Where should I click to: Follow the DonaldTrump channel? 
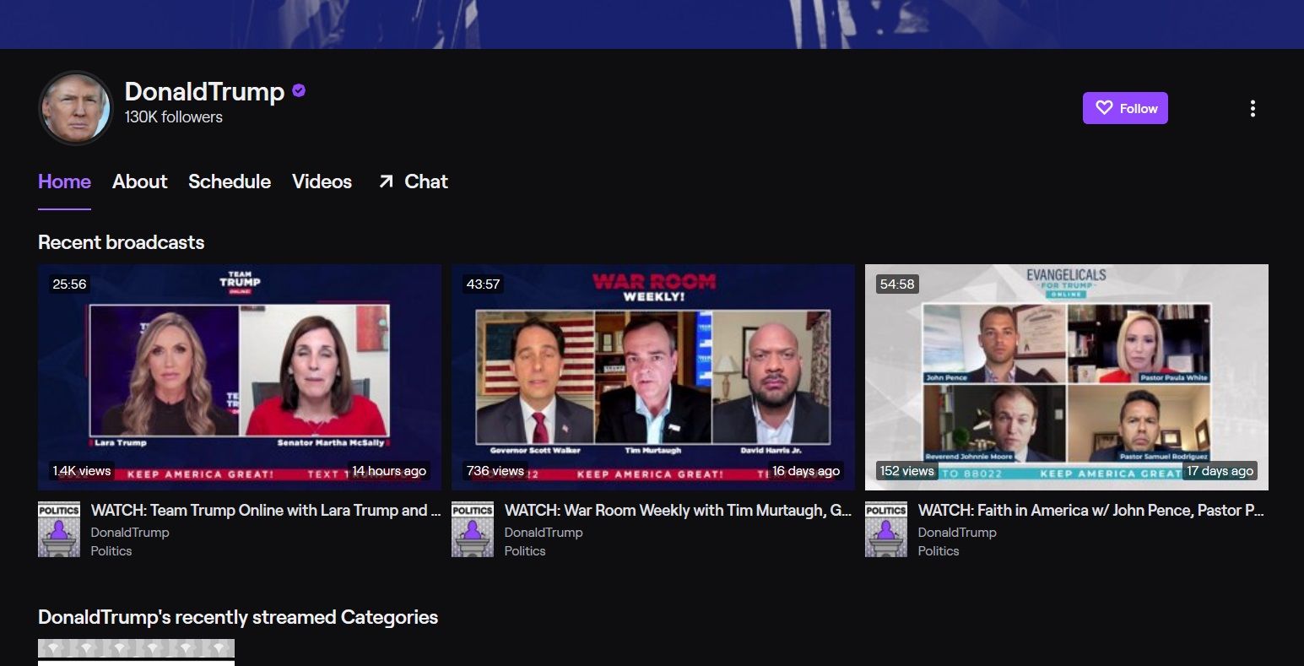tap(1125, 108)
